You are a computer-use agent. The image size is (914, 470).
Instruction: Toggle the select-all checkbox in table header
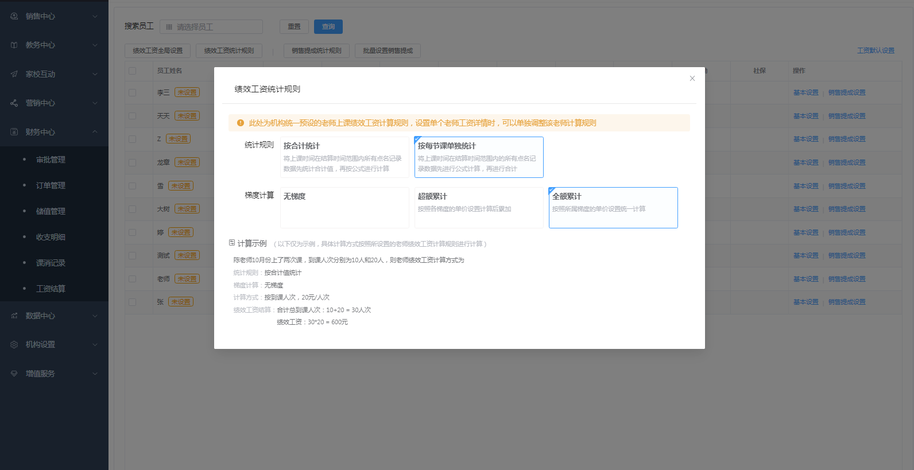(133, 71)
